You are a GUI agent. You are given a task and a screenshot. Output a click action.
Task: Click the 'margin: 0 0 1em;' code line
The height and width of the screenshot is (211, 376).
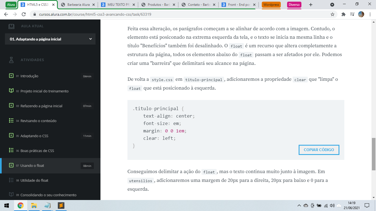pos(165,131)
